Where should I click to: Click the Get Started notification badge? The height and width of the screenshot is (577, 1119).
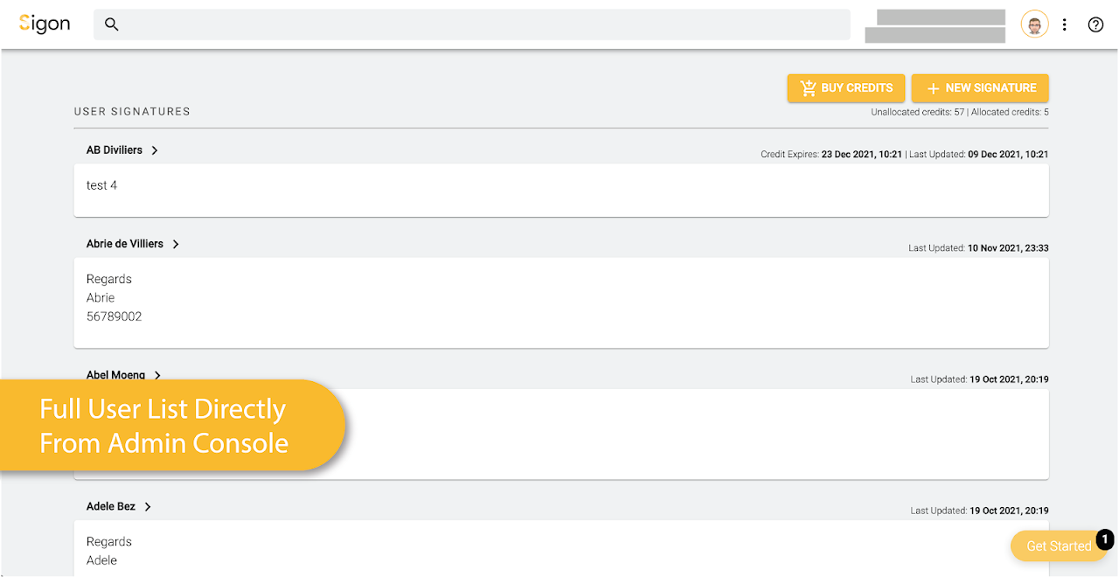1105,539
